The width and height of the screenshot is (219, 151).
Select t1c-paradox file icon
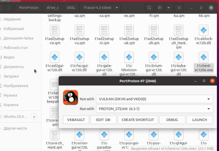tap(104, 134)
